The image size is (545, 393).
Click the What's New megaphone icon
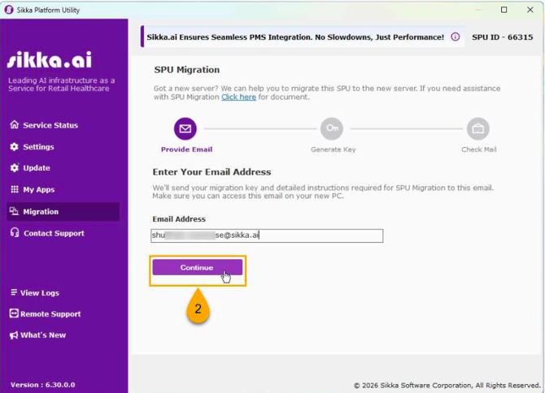click(14, 335)
